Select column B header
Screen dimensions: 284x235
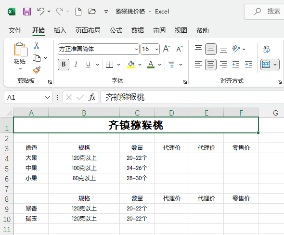point(84,113)
